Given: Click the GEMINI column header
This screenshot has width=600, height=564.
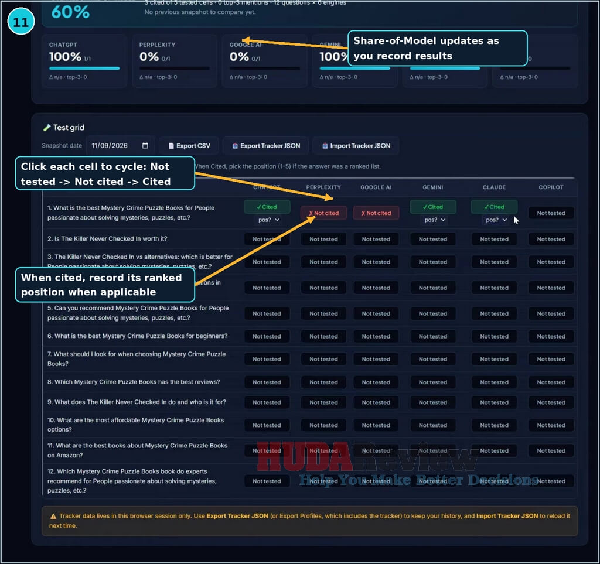Looking at the screenshot, I should click(433, 187).
